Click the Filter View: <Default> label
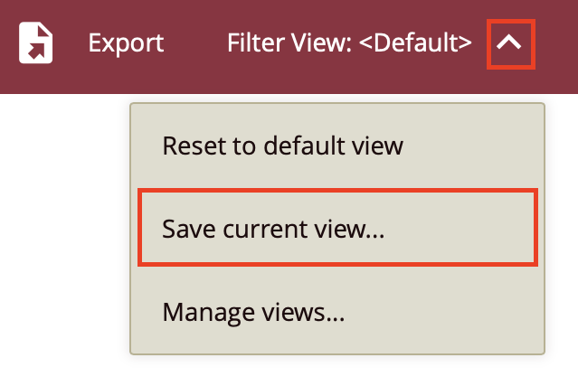 point(349,42)
